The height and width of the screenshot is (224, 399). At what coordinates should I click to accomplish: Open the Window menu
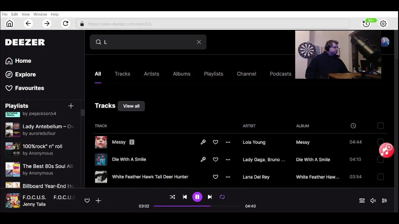[x=40, y=14]
